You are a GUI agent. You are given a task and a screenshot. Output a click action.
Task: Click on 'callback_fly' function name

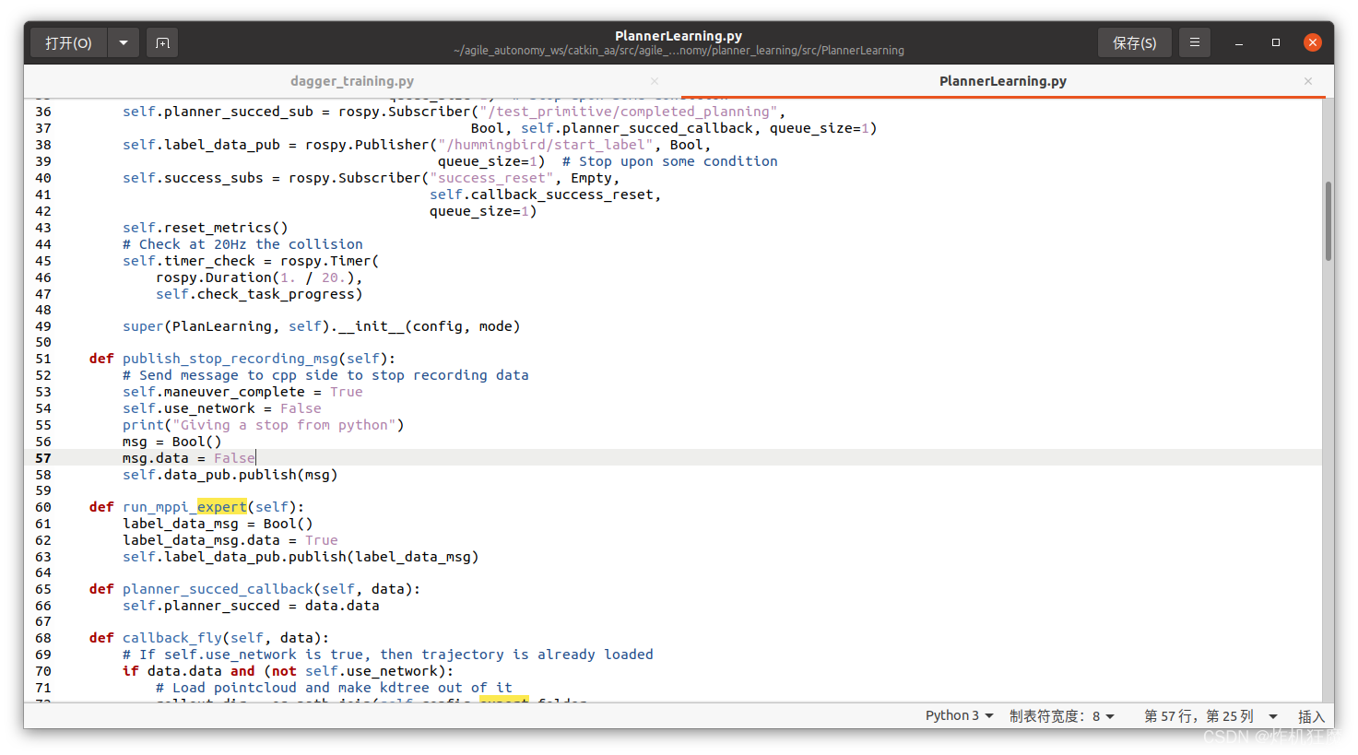click(172, 638)
